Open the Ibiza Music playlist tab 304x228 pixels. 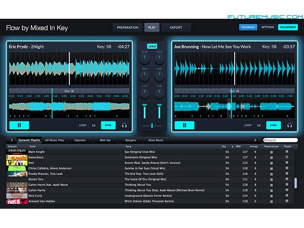click(156, 140)
